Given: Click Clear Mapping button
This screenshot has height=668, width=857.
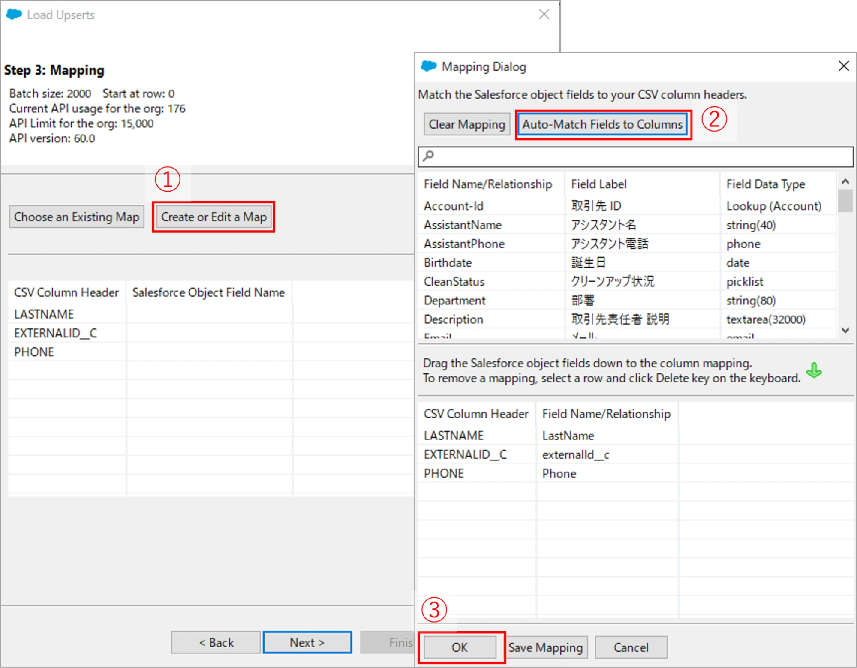Looking at the screenshot, I should click(467, 124).
